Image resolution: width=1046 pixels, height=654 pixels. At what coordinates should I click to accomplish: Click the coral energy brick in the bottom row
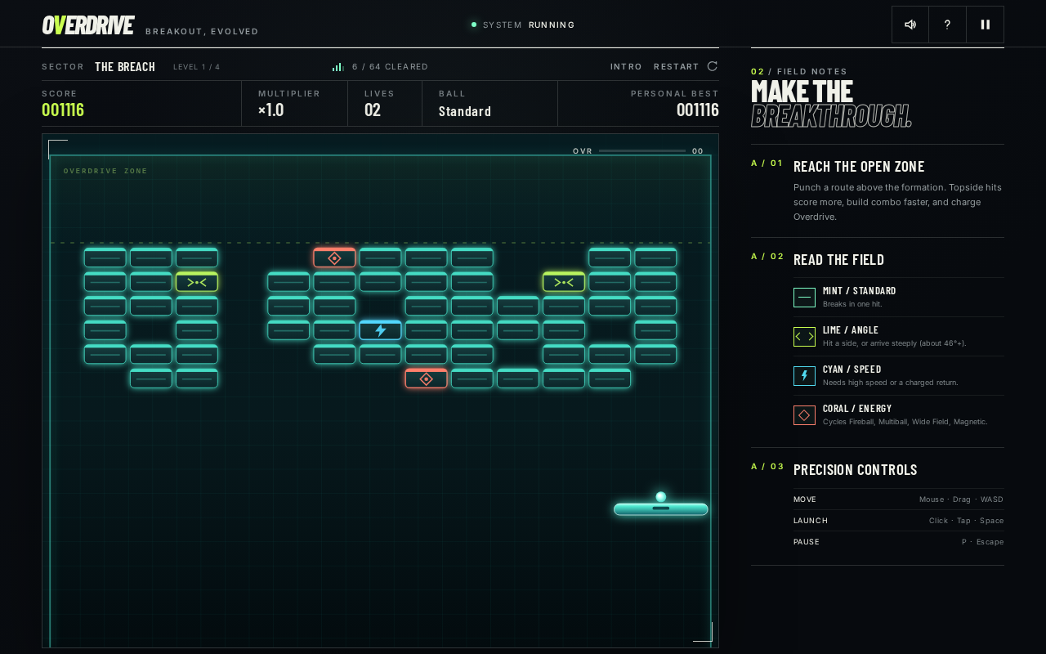[x=426, y=379]
